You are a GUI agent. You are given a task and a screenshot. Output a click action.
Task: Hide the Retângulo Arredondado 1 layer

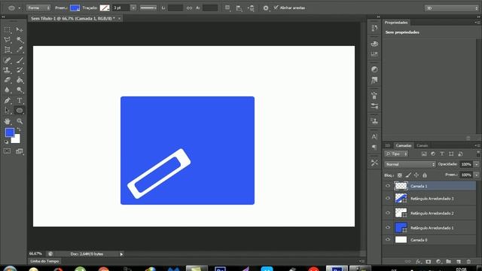point(388,227)
